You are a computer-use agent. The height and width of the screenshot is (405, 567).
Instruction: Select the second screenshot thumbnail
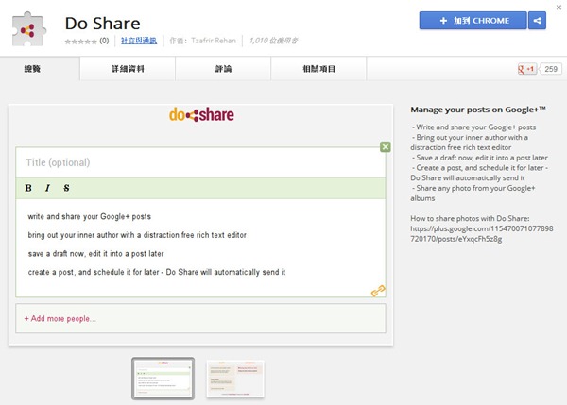point(235,379)
